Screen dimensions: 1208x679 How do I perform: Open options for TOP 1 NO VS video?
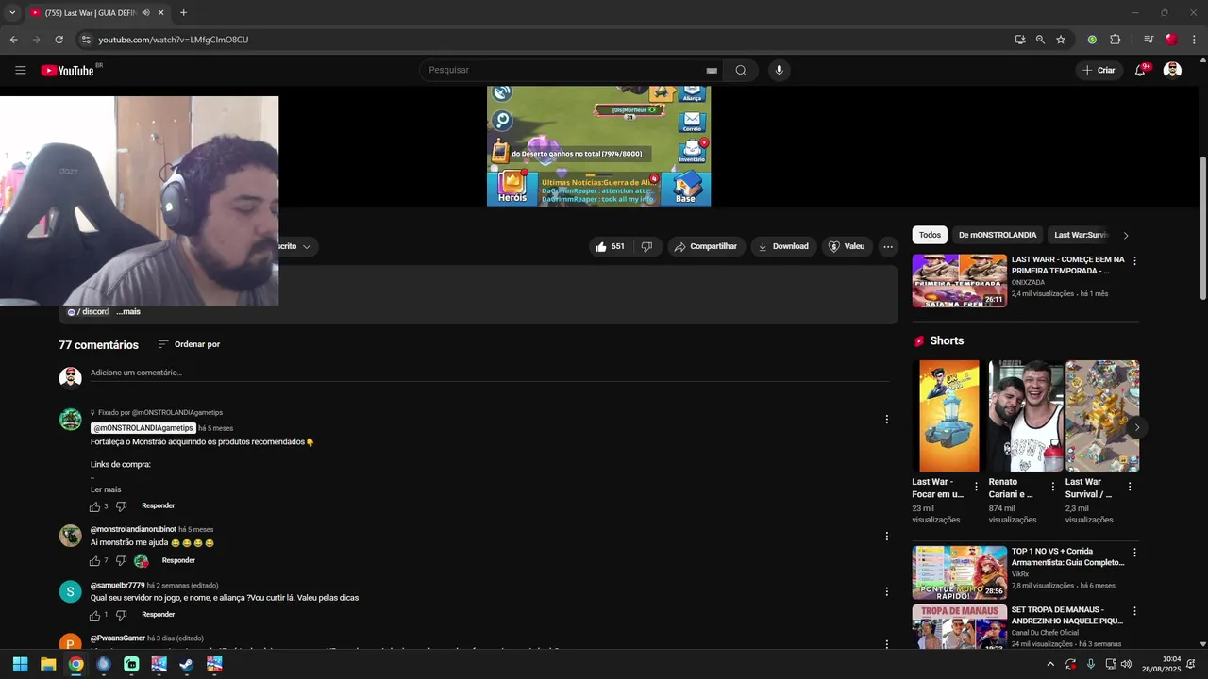pos(1134,553)
